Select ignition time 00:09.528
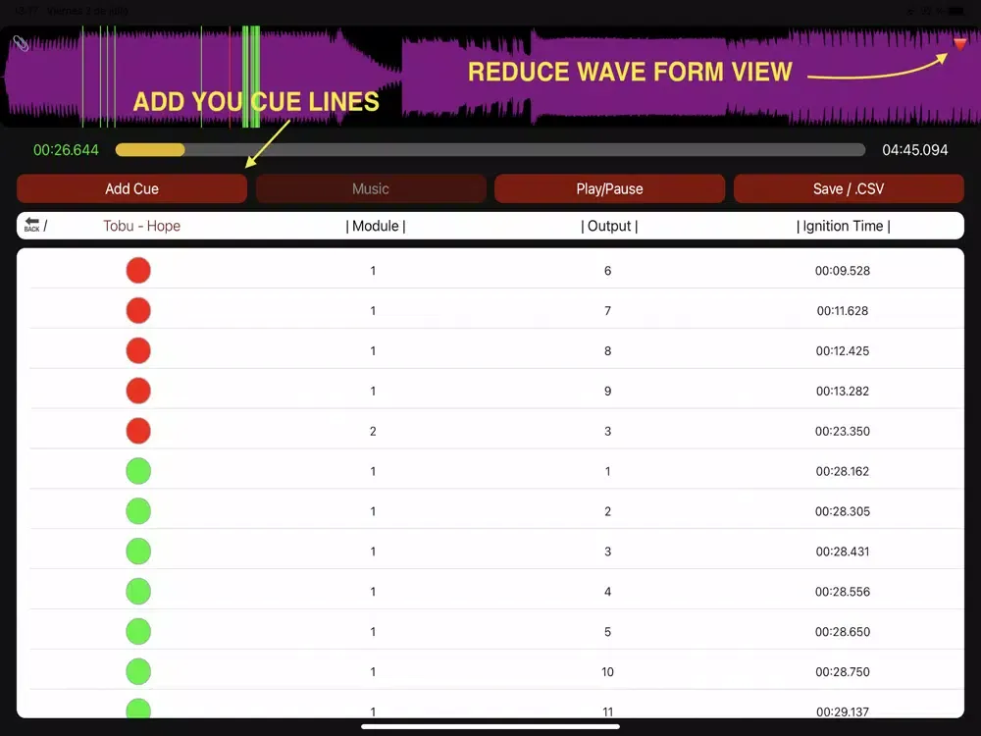 (x=842, y=271)
